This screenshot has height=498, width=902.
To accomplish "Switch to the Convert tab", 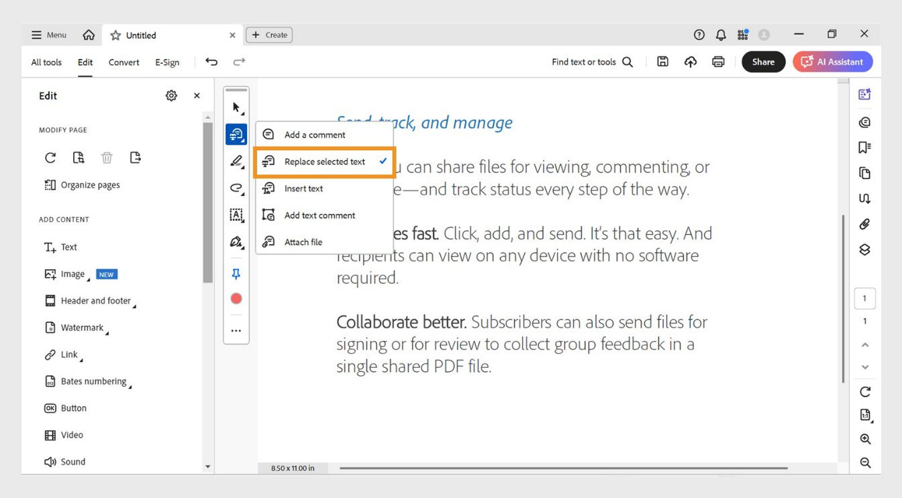I will pyautogui.click(x=123, y=62).
